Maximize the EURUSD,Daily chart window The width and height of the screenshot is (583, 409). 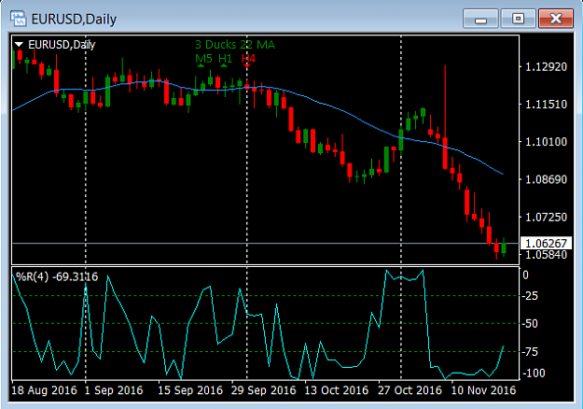[x=518, y=19]
